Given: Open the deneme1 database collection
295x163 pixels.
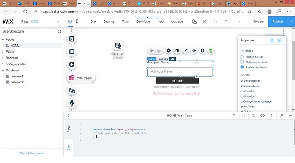Looking at the screenshot, I should coord(17,77).
